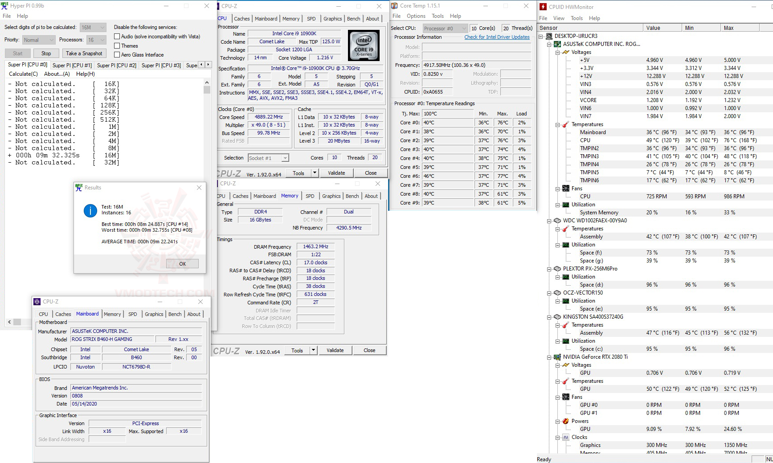Click the NVIDIA GeForce RTX 2080 Ti device icon
This screenshot has height=463, width=773.
pyautogui.click(x=557, y=356)
